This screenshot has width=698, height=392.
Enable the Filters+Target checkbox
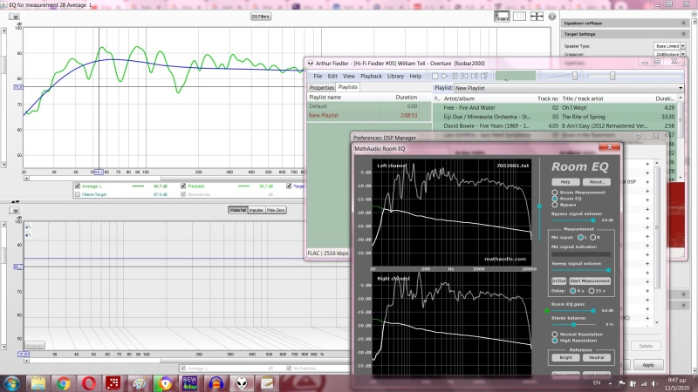tap(78, 194)
